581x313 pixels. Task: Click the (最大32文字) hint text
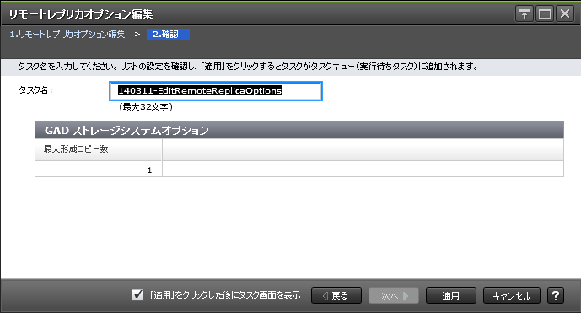[146, 107]
